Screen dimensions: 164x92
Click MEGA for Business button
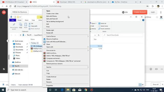pyautogui.click(x=20, y=12)
